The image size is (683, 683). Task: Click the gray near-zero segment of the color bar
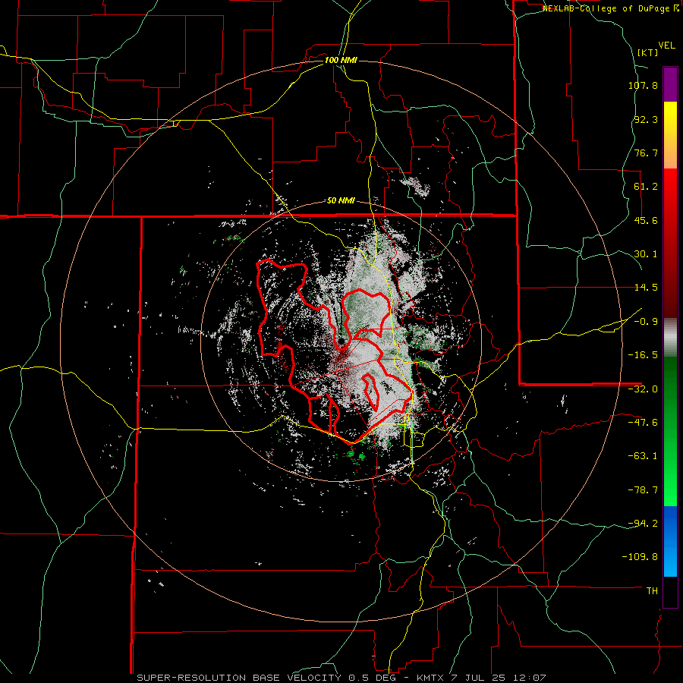pyautogui.click(x=670, y=338)
